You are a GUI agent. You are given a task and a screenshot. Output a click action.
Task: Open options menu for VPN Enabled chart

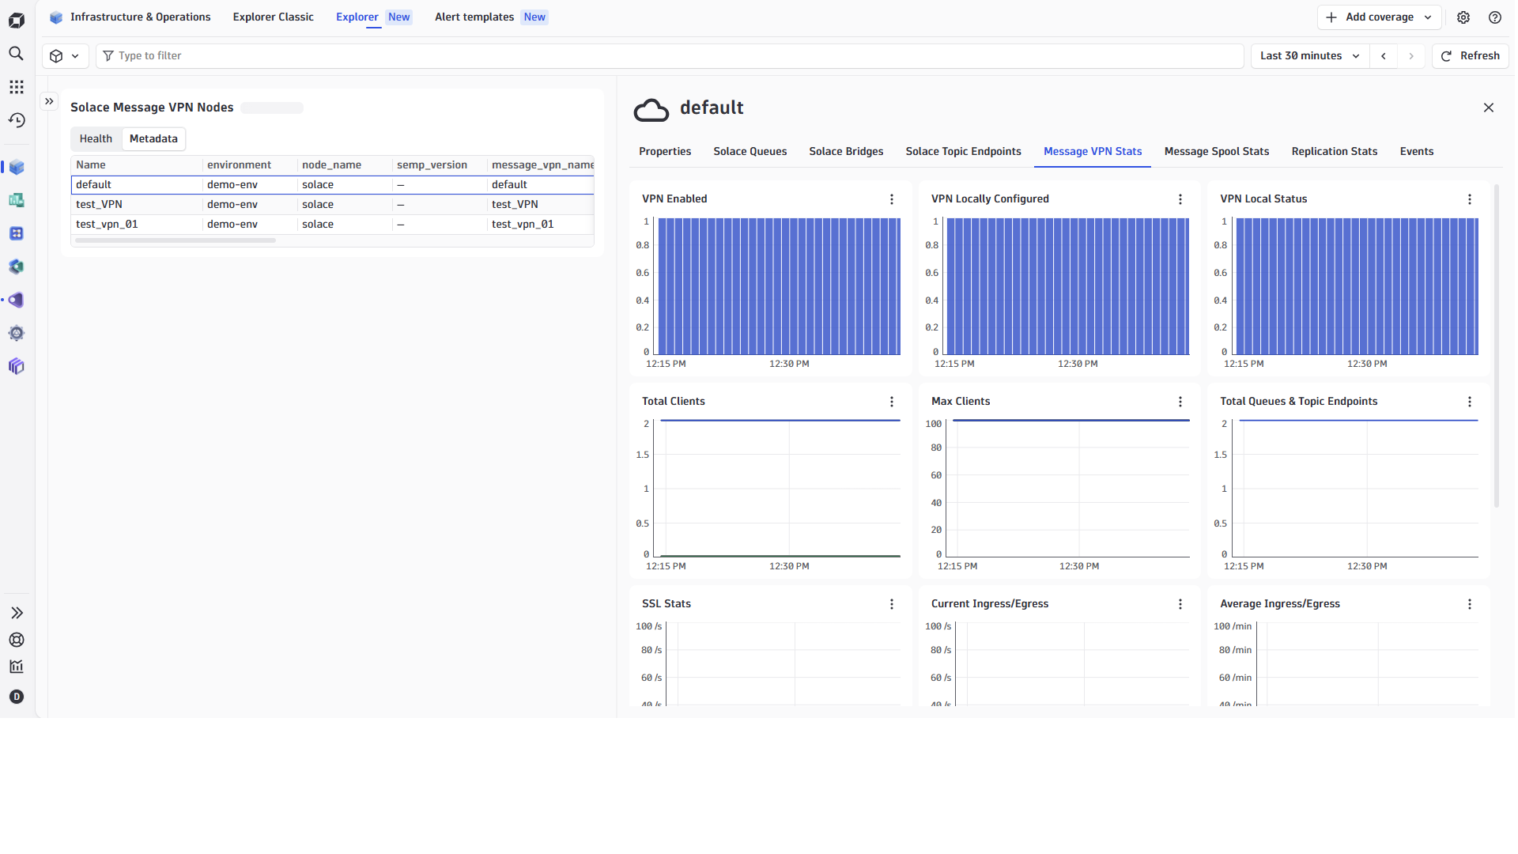(x=892, y=199)
